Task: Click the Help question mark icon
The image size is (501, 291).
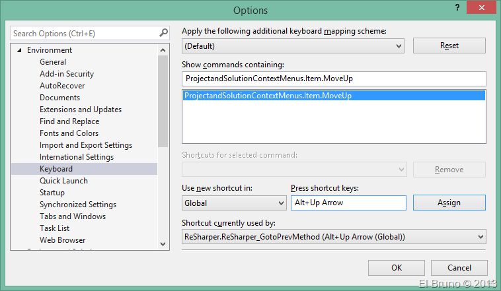Action: pos(456,8)
